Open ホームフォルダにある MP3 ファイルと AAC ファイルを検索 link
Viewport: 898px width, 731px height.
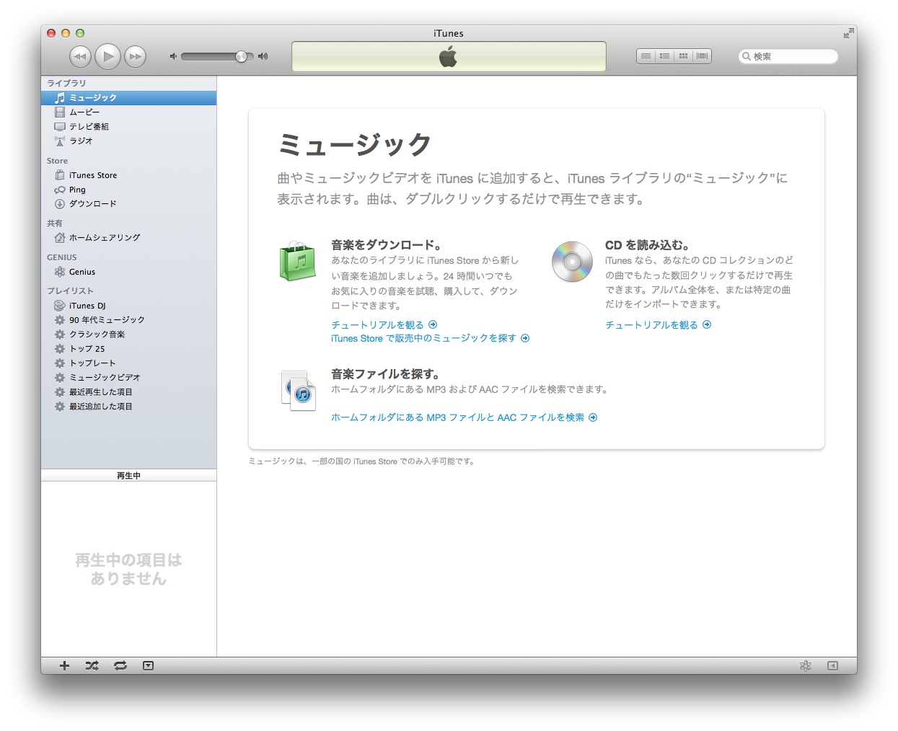[x=464, y=417]
